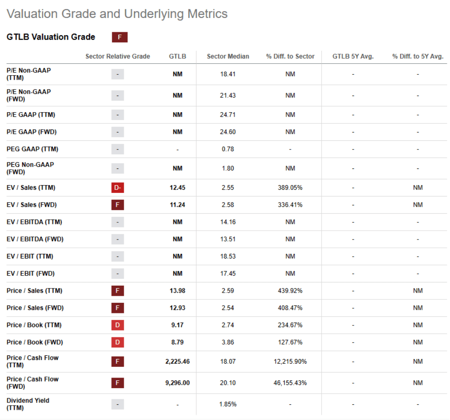The image size is (450, 420).
Task: Open the EV / EBITDA (FWD) metric label
Action: tap(35, 239)
